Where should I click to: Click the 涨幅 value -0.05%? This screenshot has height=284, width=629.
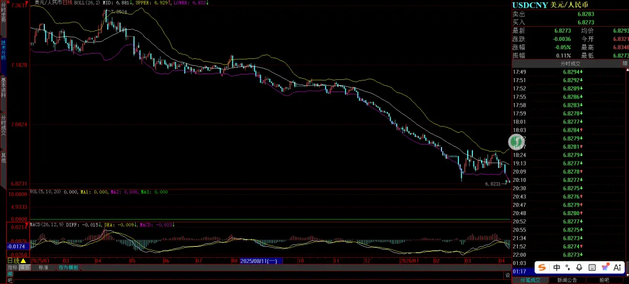564,47
